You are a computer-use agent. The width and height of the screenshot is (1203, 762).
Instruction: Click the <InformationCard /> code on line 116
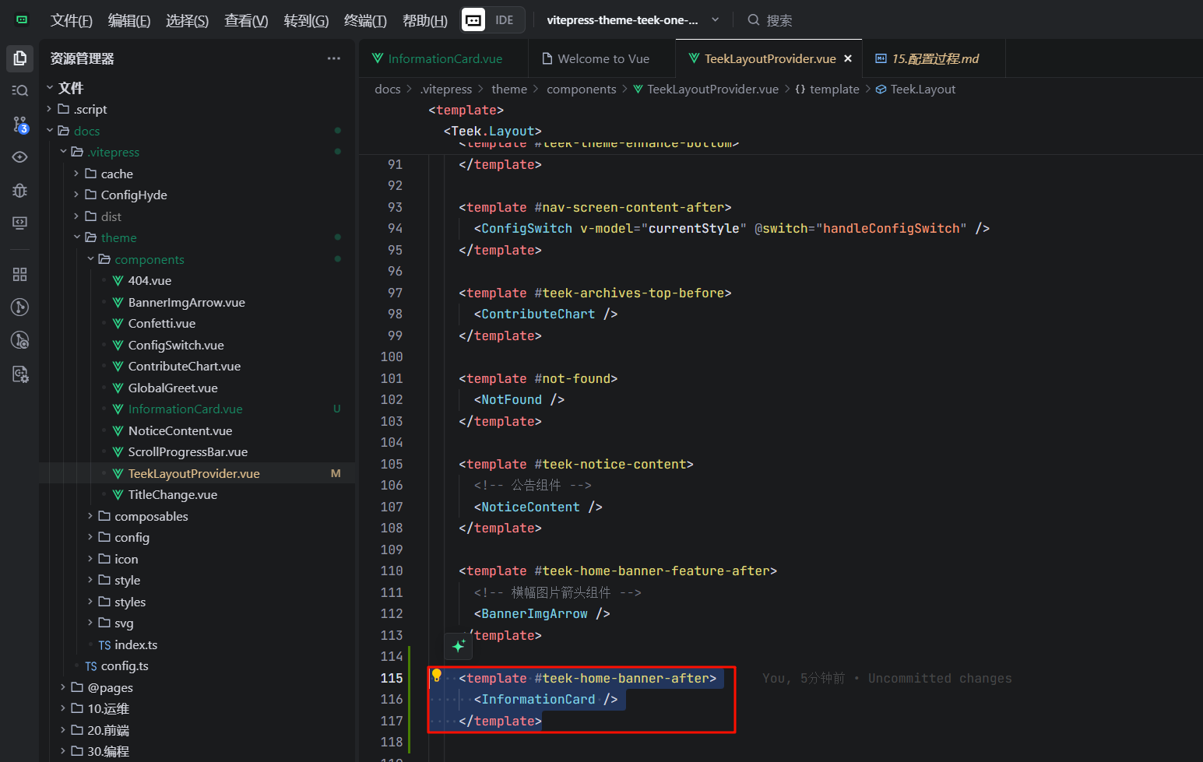pyautogui.click(x=545, y=700)
